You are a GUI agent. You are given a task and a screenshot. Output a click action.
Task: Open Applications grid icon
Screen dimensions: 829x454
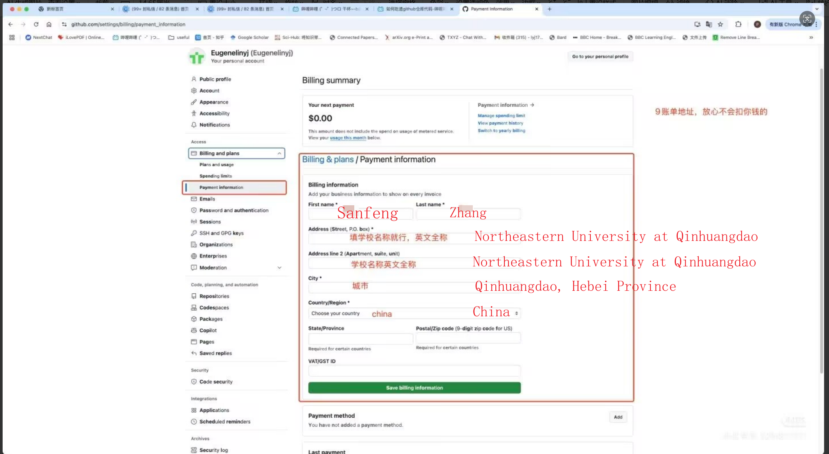194,410
